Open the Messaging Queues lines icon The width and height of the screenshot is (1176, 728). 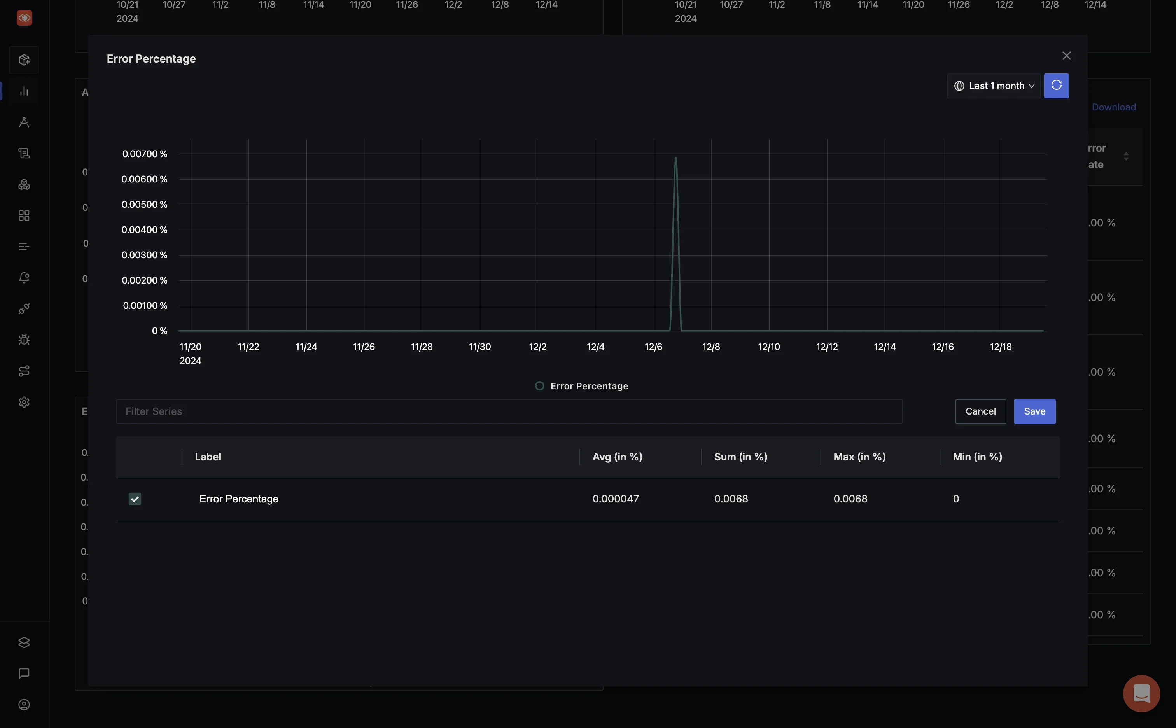(x=24, y=247)
